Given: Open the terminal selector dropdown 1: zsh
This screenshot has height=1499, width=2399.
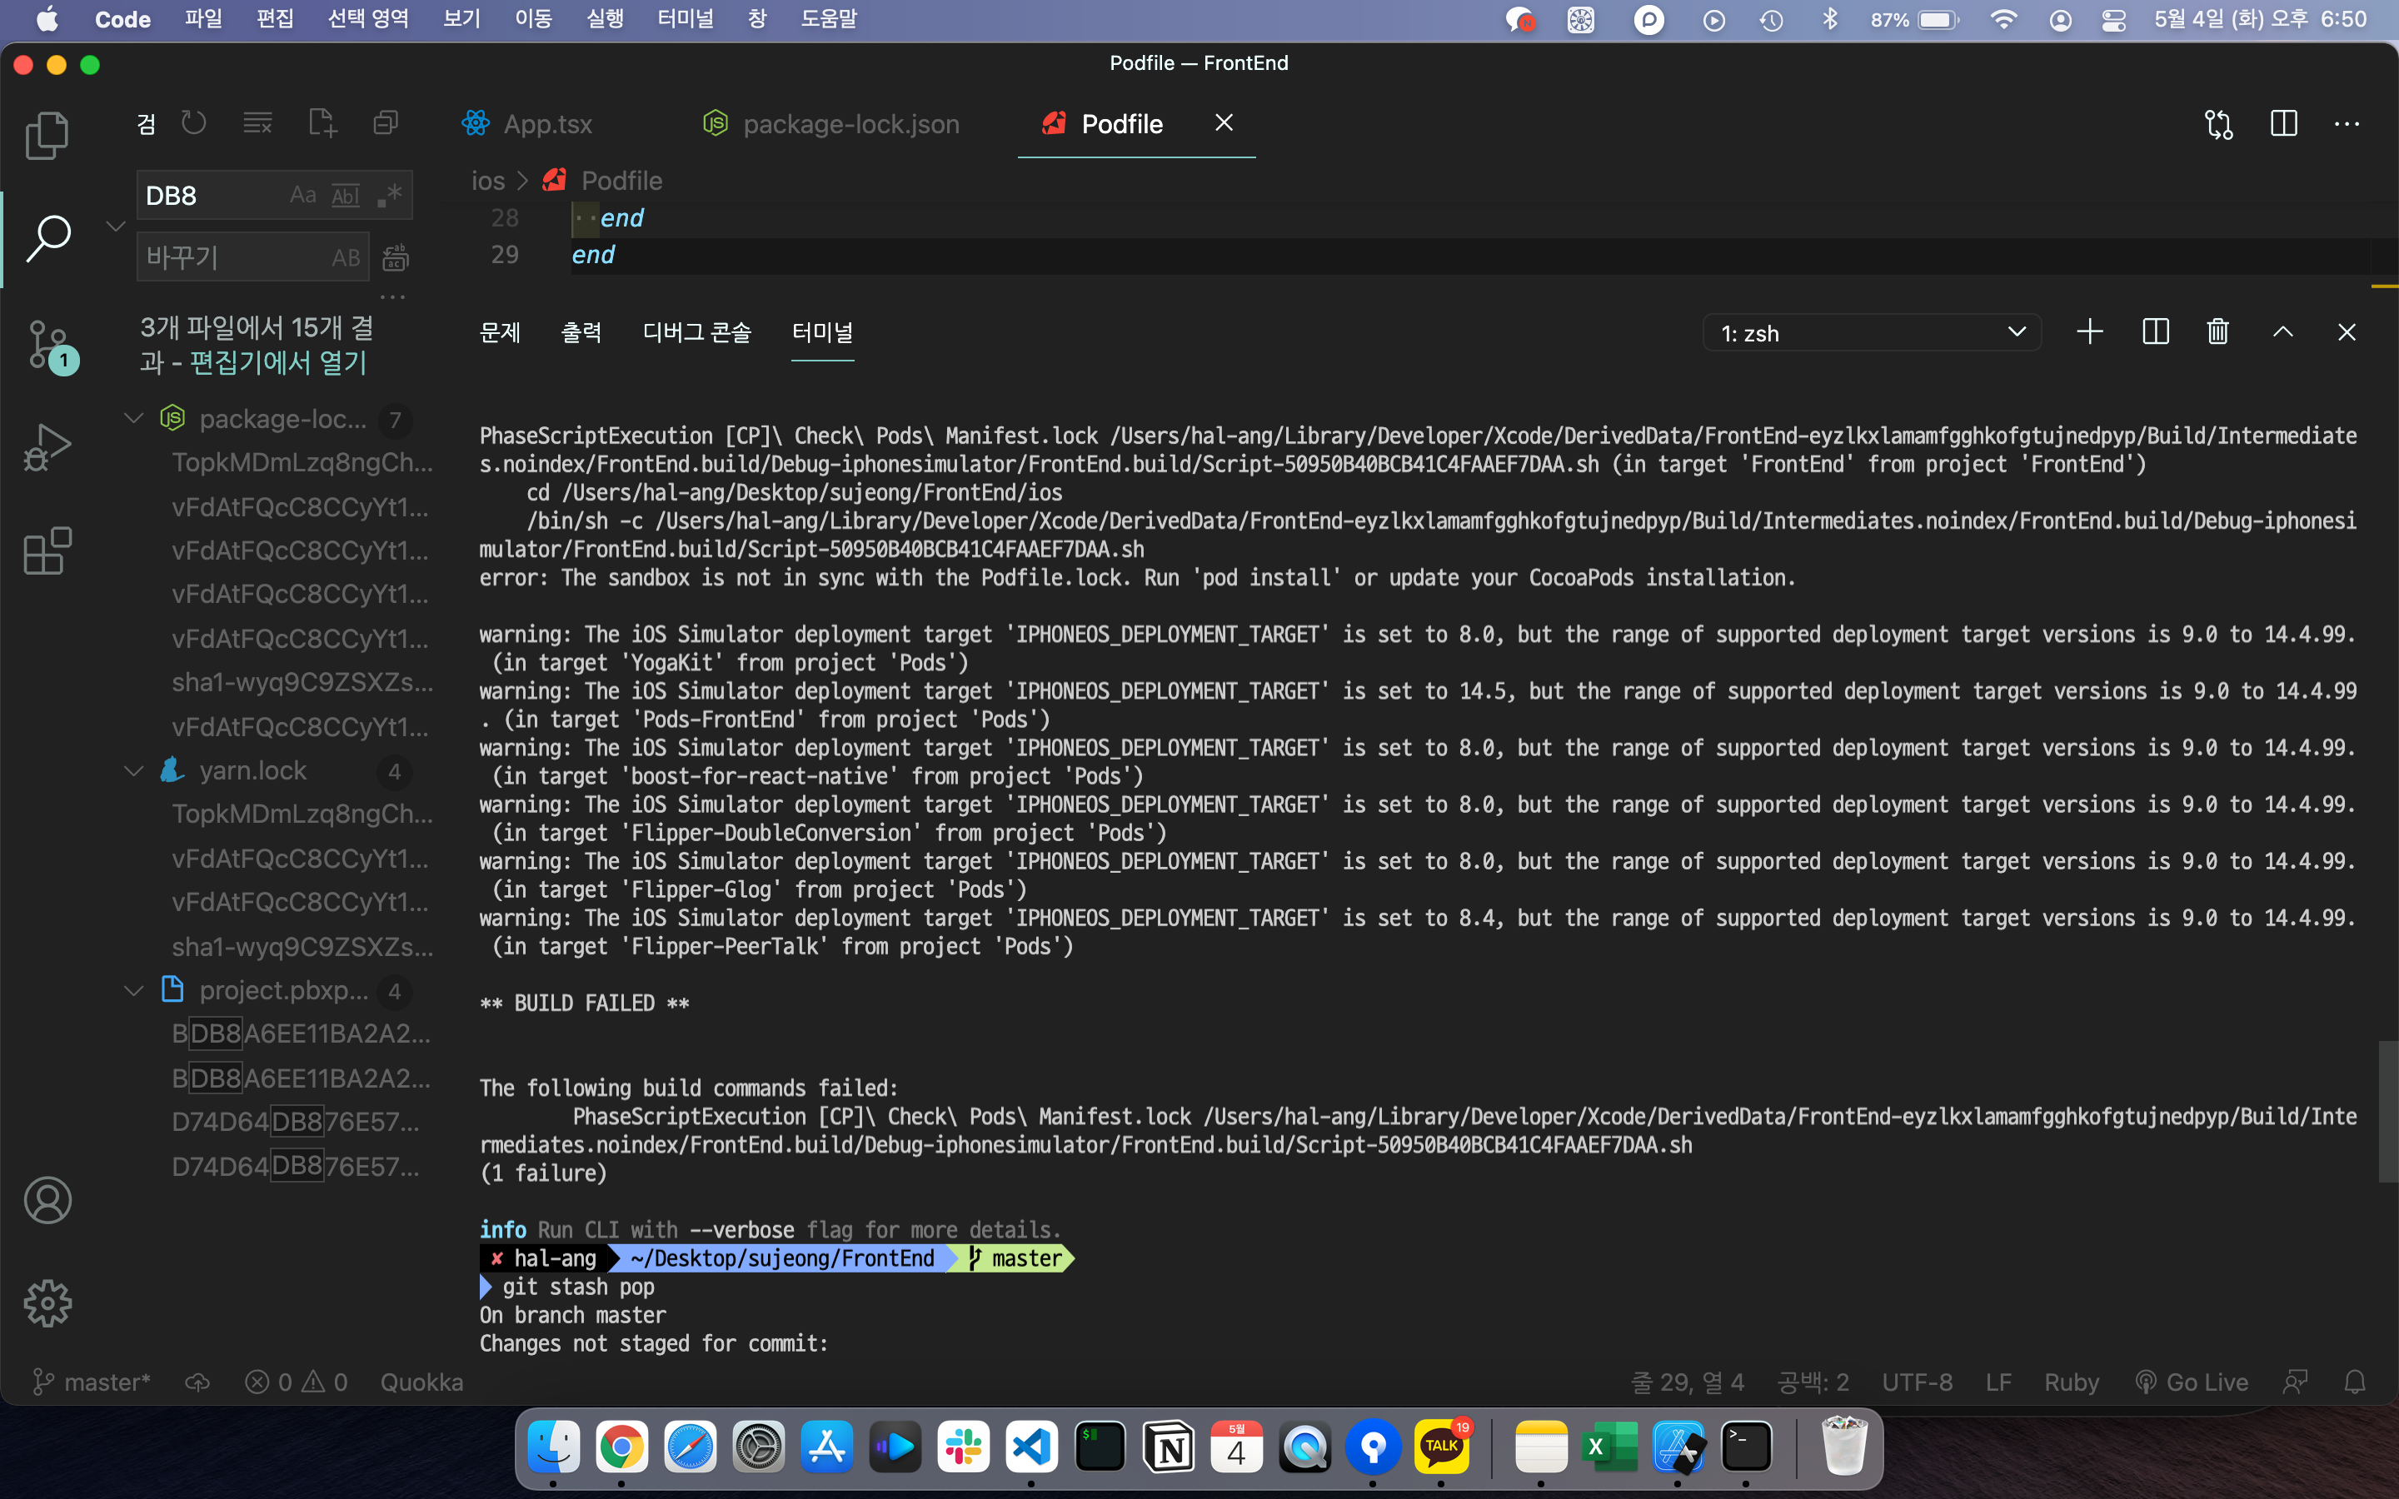Looking at the screenshot, I should [x=1872, y=333].
